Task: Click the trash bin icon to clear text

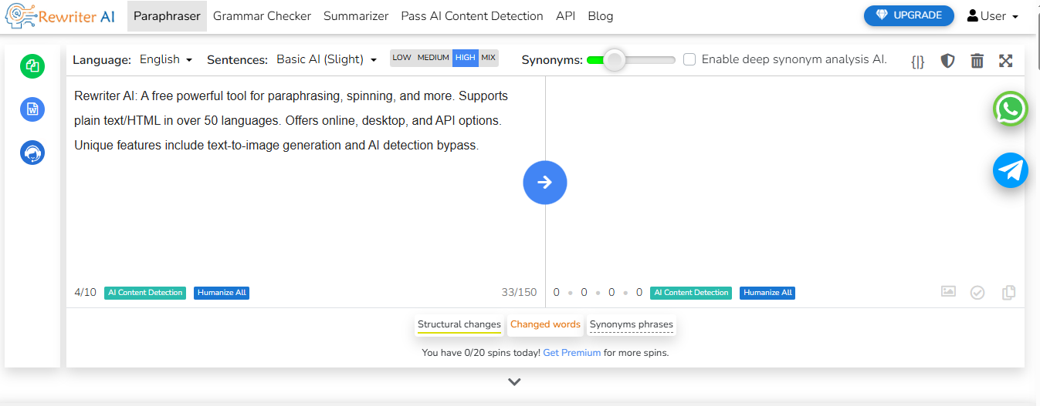Action: [x=977, y=61]
